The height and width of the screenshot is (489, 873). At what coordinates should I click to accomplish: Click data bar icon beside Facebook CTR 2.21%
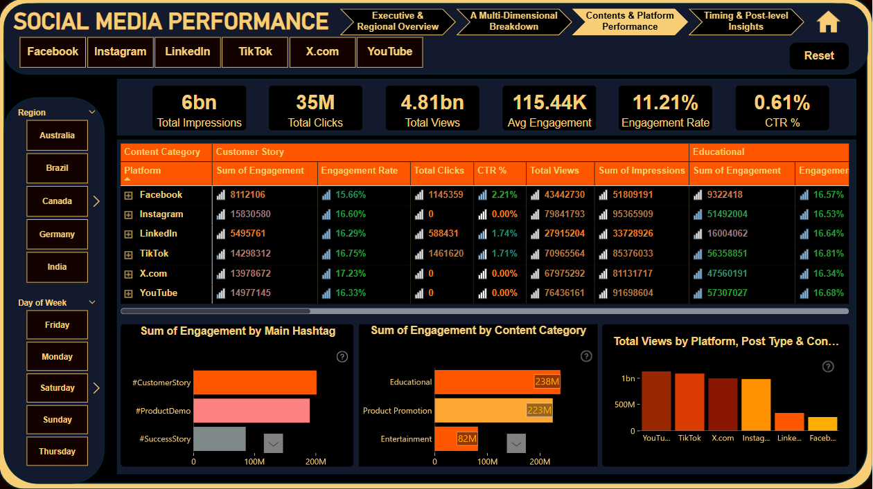[x=482, y=195]
